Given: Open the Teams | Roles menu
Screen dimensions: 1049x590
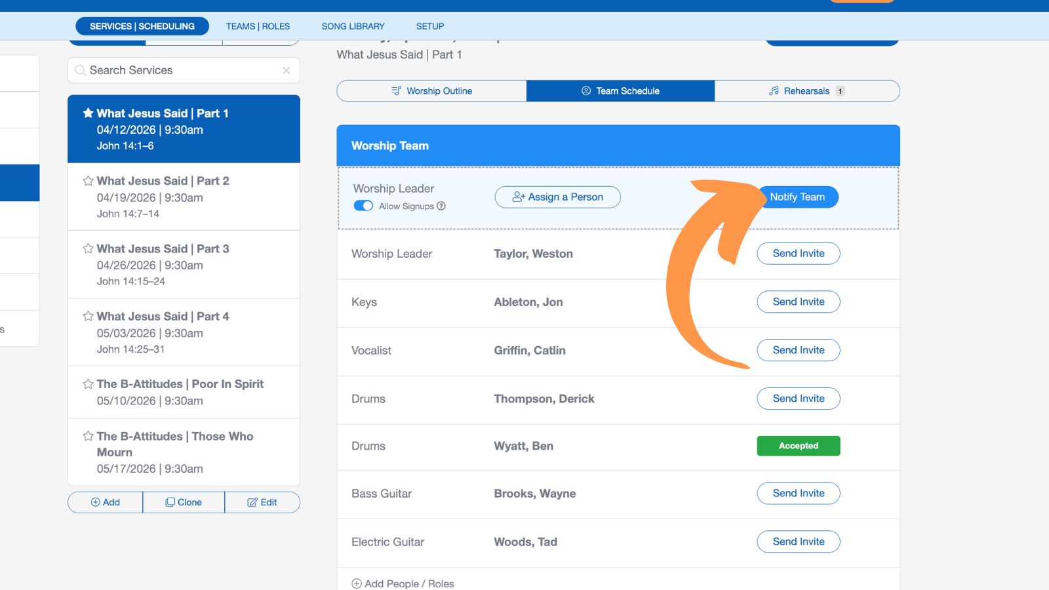Looking at the screenshot, I should pyautogui.click(x=258, y=26).
